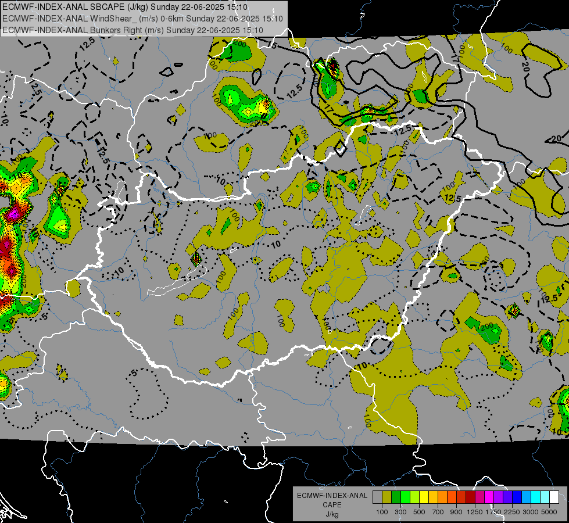Image resolution: width=569 pixels, height=523 pixels.
Task: Click the 700 legend value label
Action: (x=438, y=512)
